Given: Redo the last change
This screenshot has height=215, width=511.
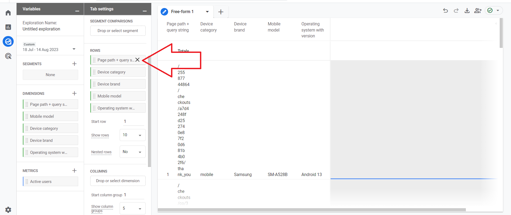Looking at the screenshot, I should coord(456,10).
